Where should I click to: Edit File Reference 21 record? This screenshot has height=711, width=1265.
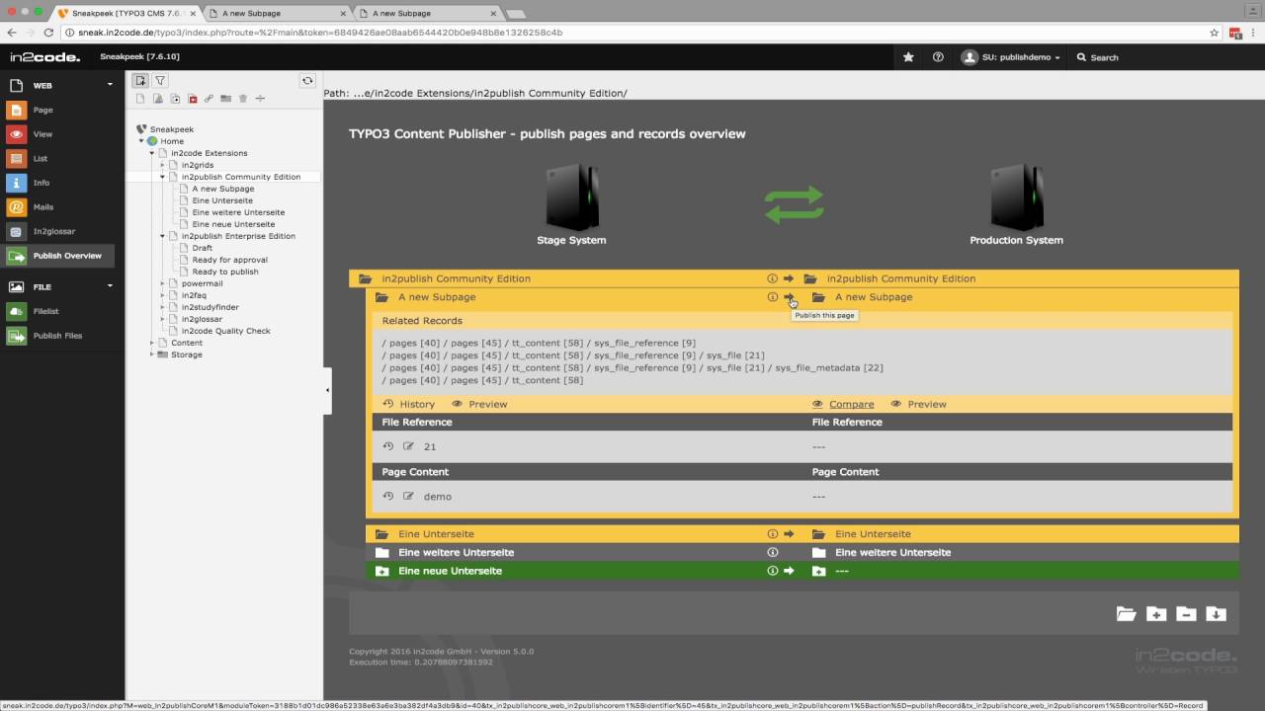click(x=408, y=446)
